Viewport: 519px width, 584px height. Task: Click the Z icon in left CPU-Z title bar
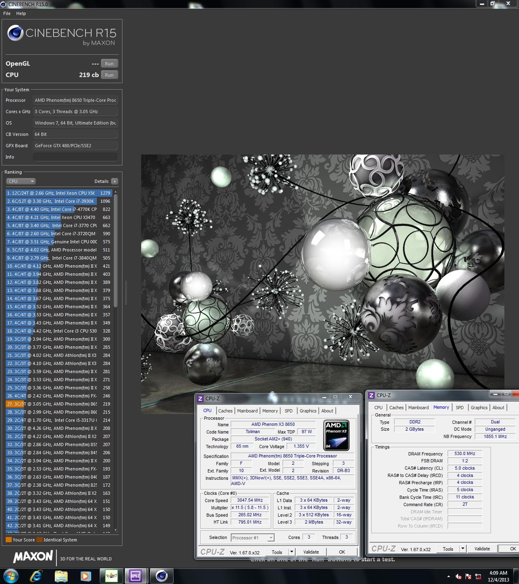[200, 399]
